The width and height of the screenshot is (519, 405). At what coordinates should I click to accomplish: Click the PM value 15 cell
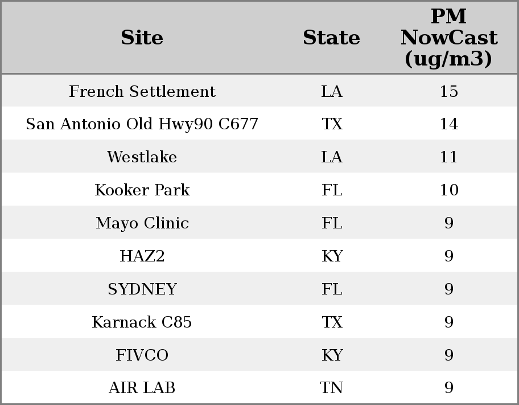click(448, 92)
